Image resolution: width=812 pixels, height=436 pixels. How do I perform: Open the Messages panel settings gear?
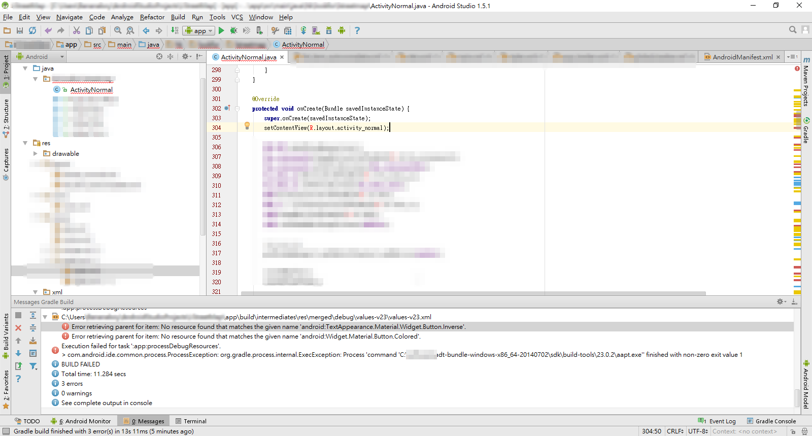[781, 301]
